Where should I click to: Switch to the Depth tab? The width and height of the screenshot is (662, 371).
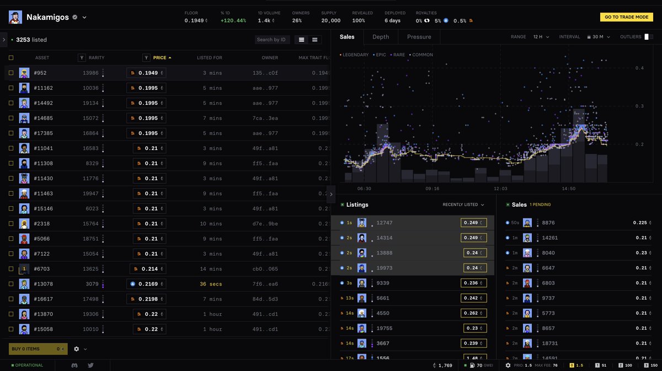(x=381, y=37)
